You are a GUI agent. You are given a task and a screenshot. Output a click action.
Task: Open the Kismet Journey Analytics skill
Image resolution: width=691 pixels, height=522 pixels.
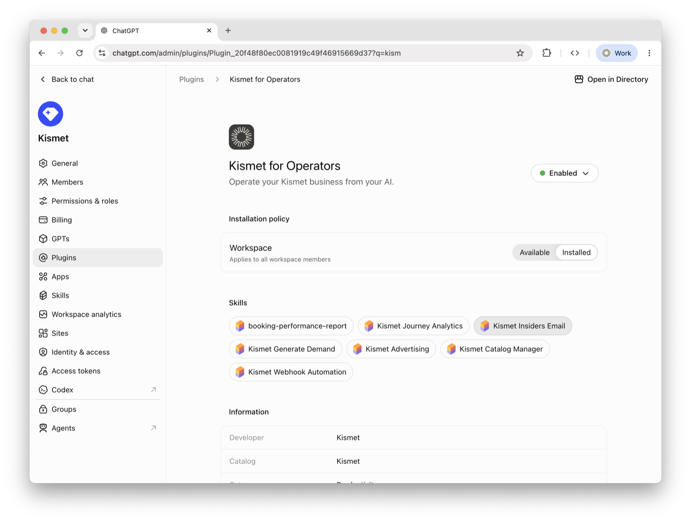click(413, 326)
